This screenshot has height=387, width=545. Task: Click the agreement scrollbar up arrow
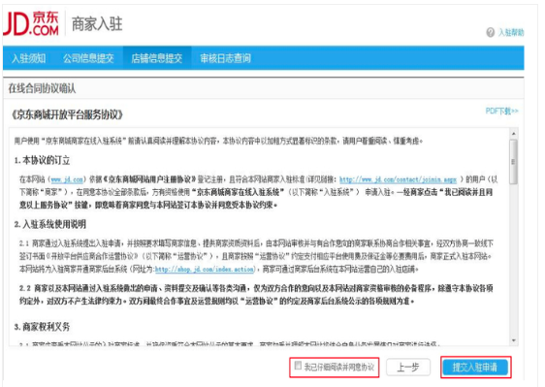point(513,134)
